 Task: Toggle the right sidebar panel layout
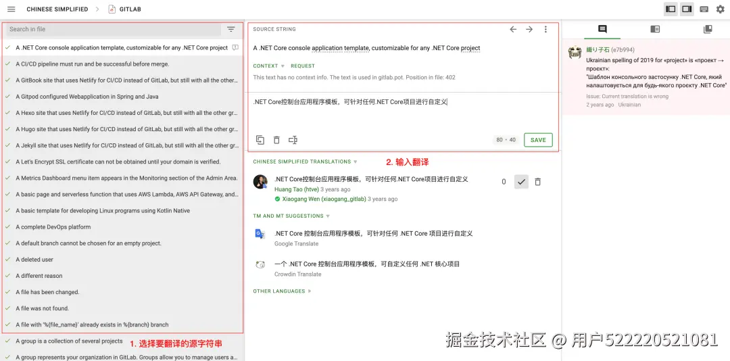(x=687, y=9)
